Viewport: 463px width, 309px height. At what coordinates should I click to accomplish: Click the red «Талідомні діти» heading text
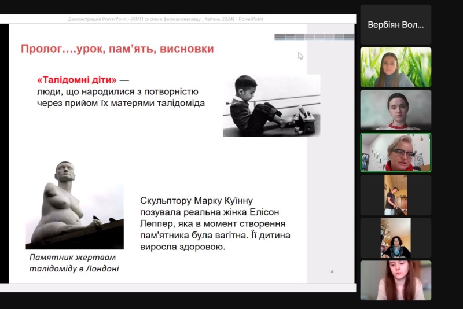tap(77, 80)
